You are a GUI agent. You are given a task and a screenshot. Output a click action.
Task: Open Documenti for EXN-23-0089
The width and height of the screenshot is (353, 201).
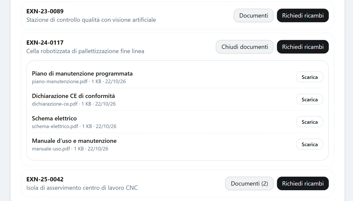pos(253,16)
